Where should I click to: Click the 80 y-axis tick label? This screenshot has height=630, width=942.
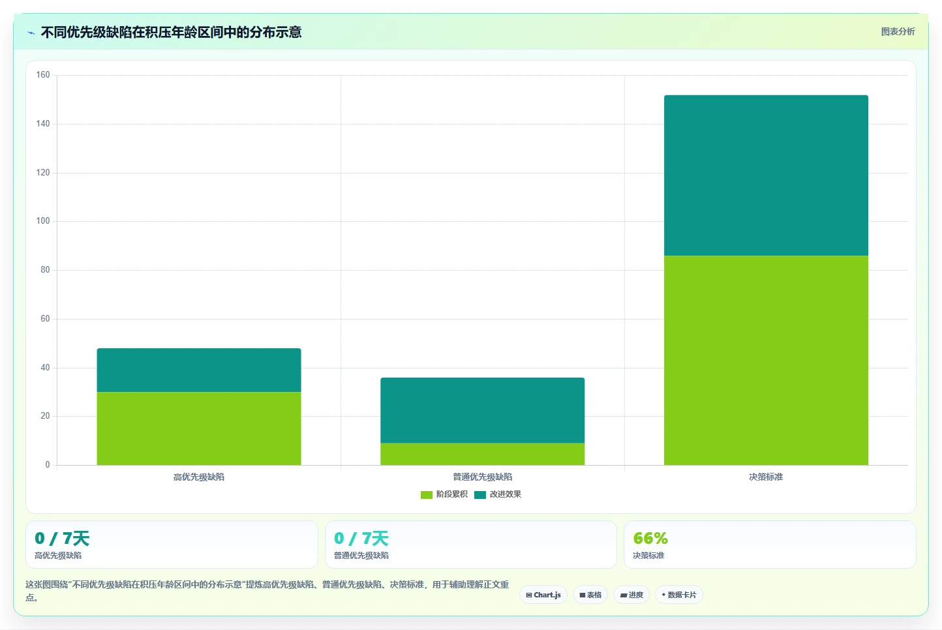(45, 270)
